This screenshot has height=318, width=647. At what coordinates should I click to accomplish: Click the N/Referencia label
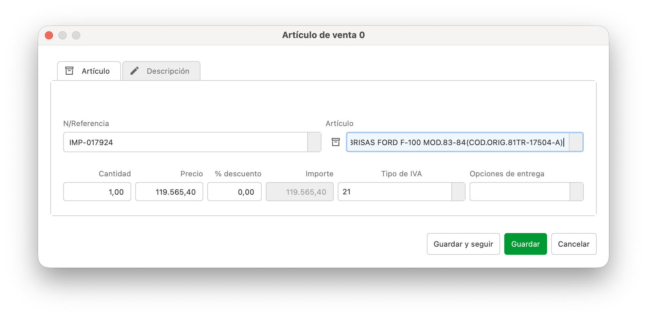(x=86, y=123)
